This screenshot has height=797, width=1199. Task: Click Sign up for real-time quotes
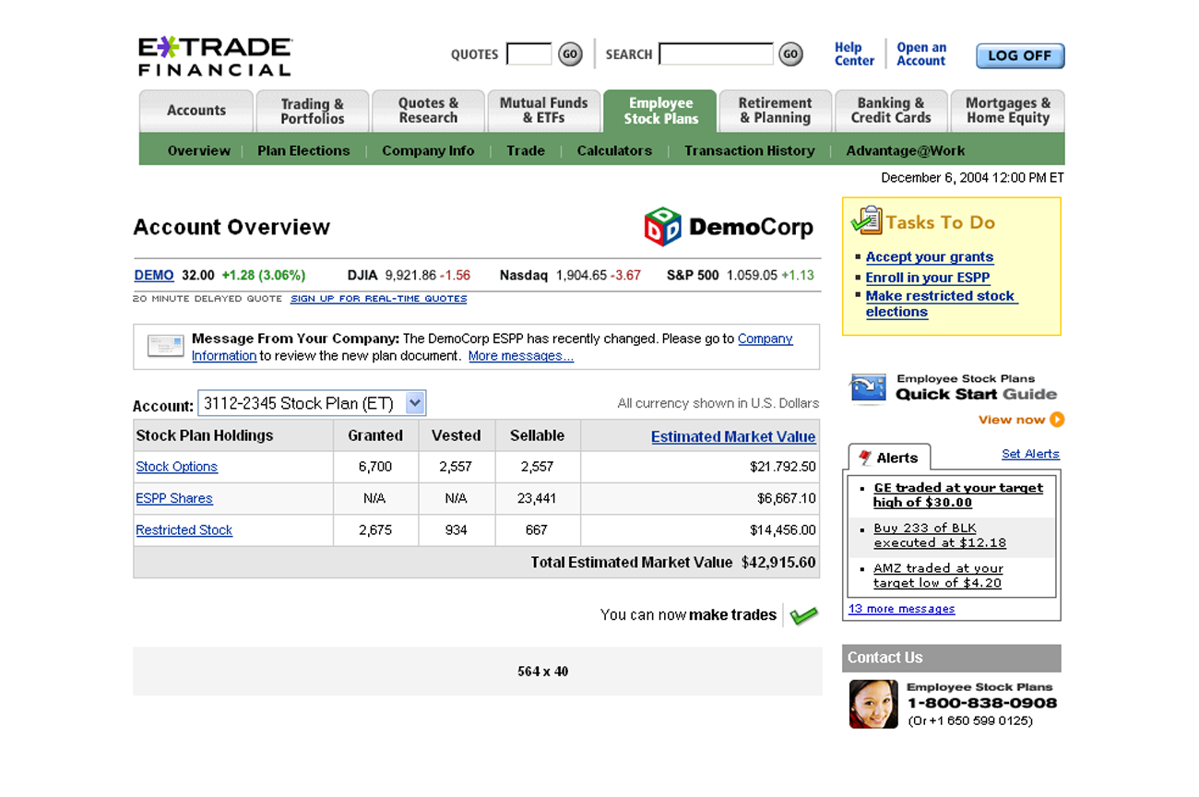click(379, 299)
